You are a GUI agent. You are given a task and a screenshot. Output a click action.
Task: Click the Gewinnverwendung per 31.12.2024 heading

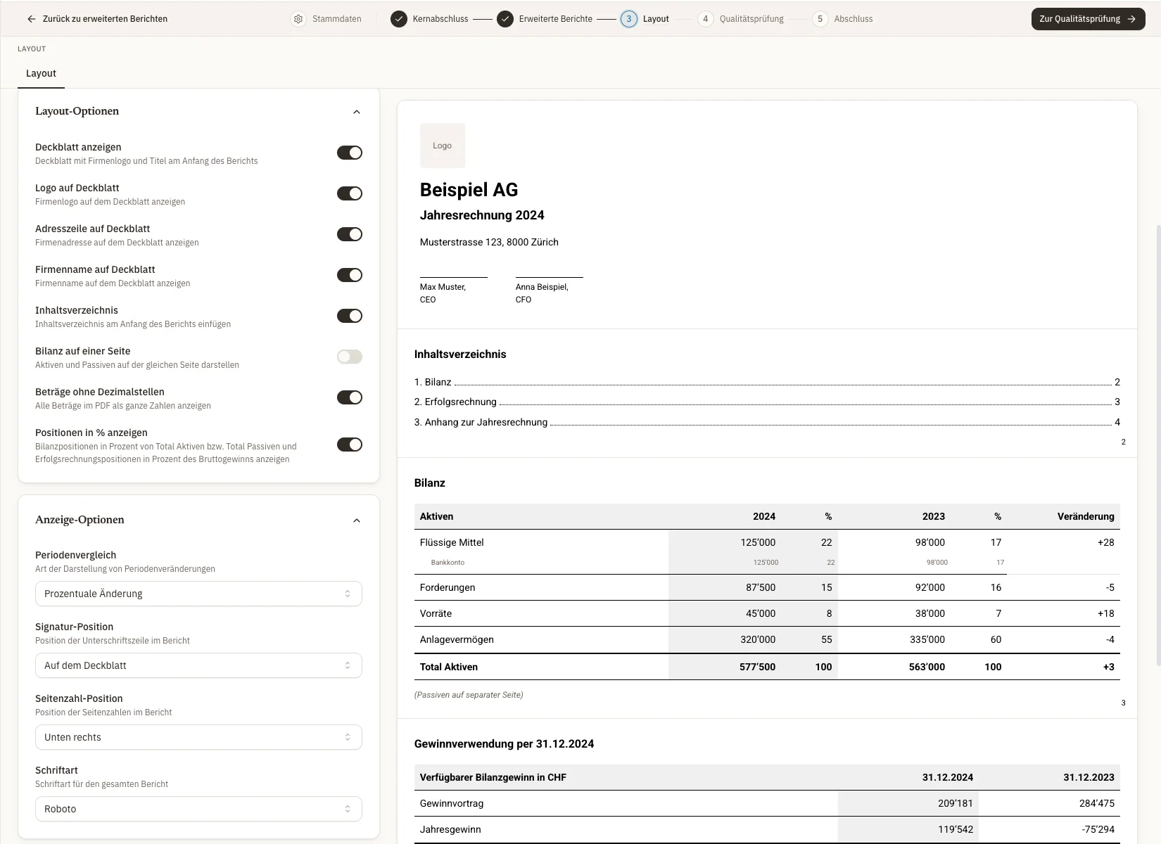pyautogui.click(x=504, y=744)
